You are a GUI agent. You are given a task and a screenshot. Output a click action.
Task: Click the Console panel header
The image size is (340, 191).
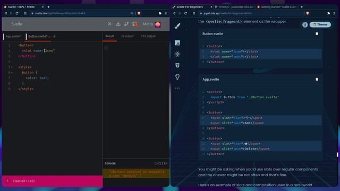110,163
